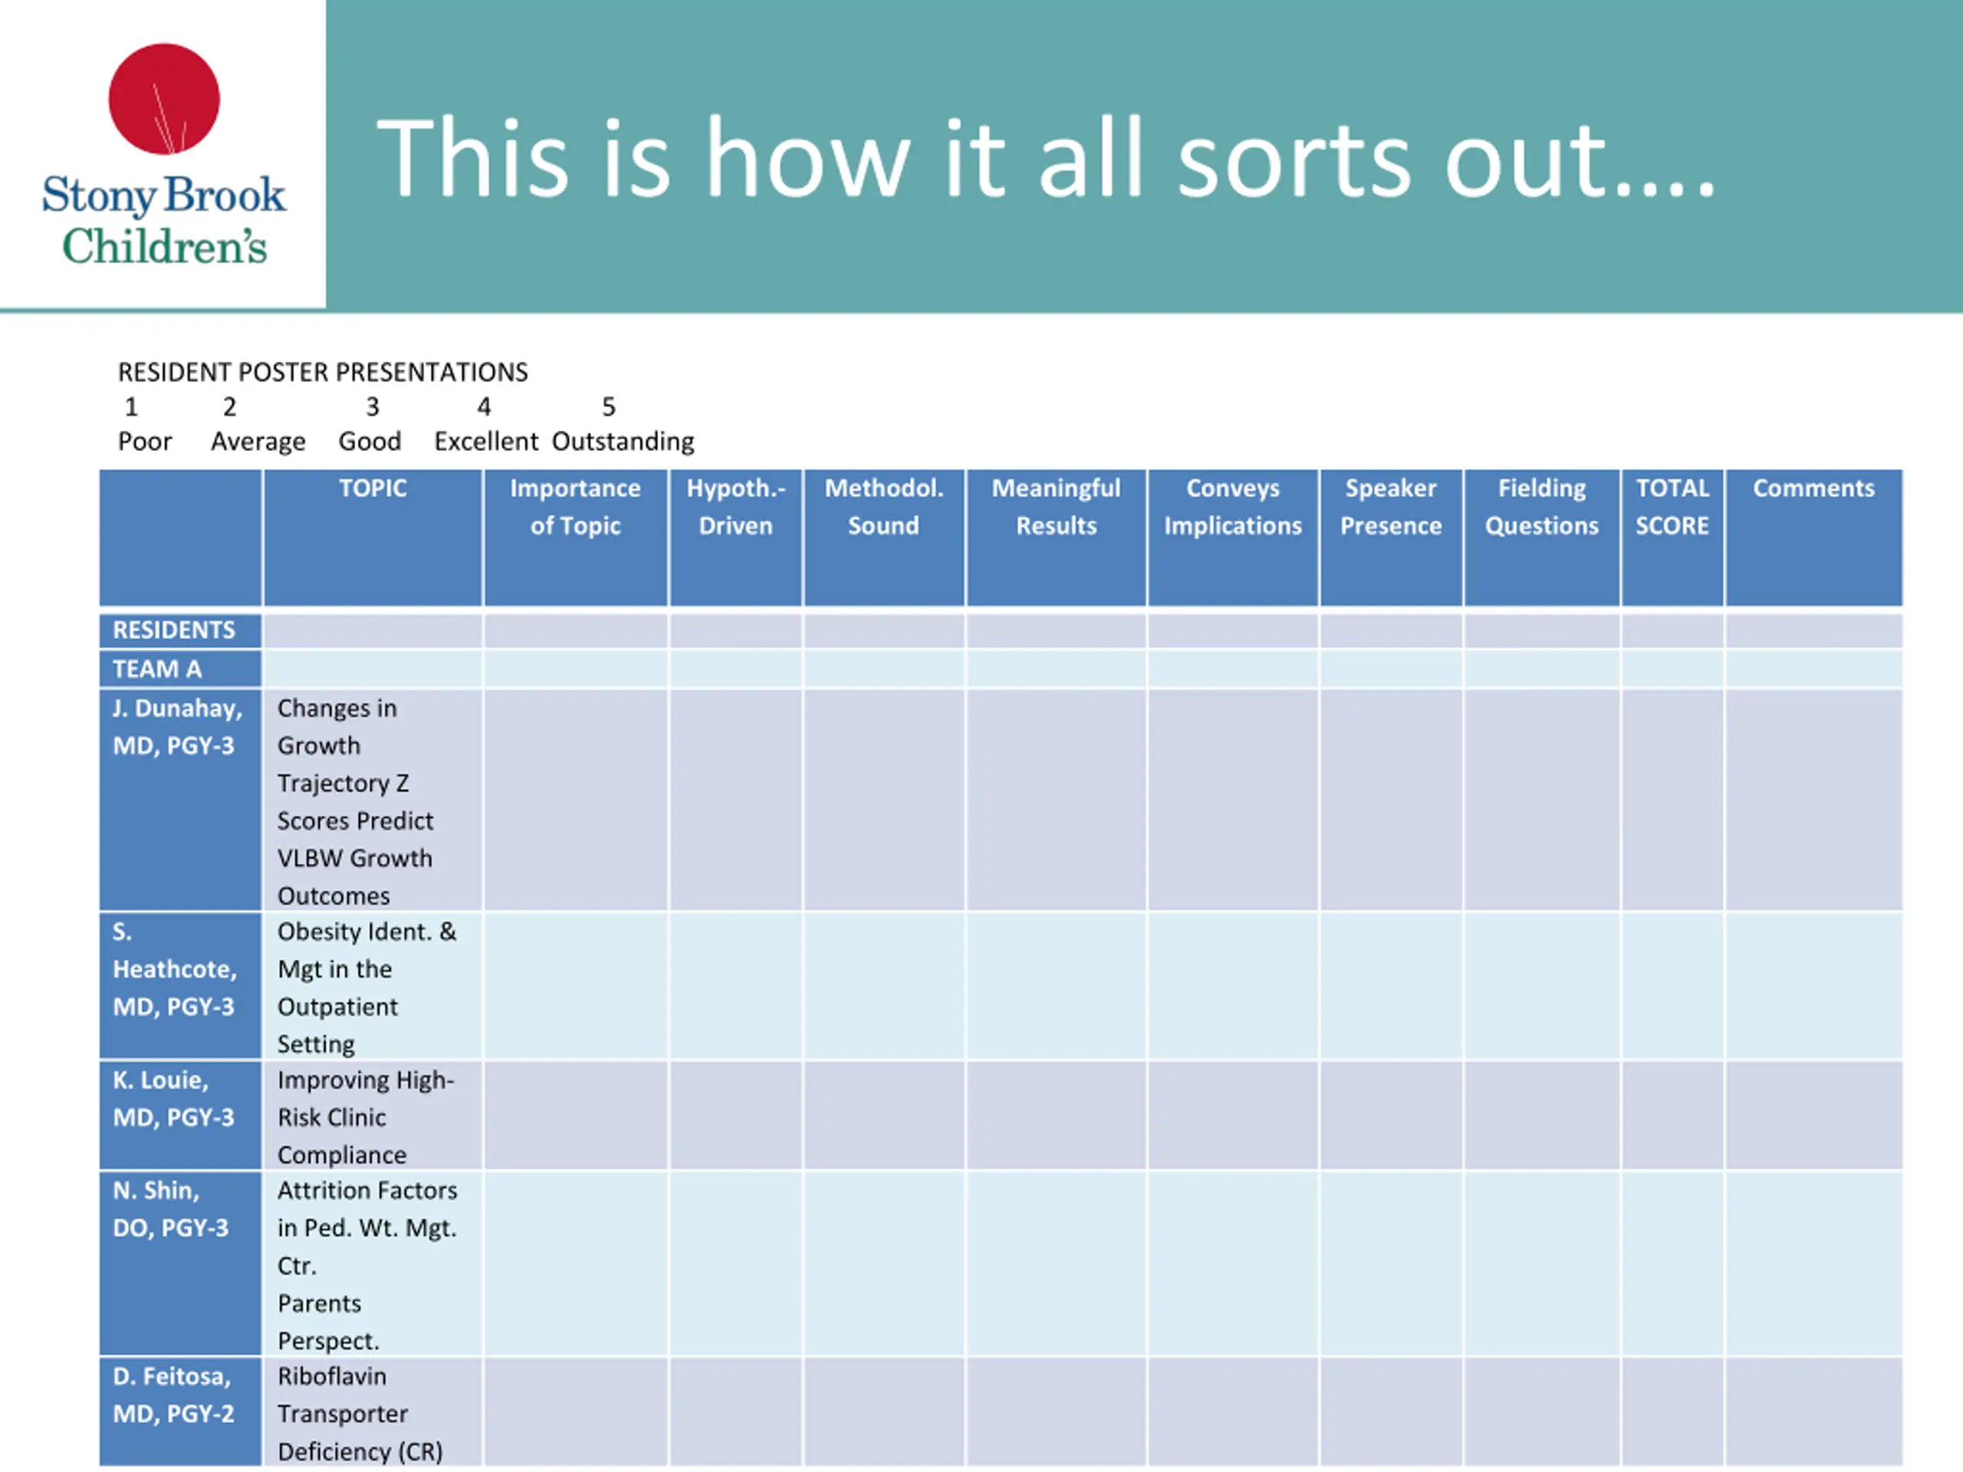Click the Comments column header
Image resolution: width=1963 pixels, height=1472 pixels.
[x=1814, y=537]
